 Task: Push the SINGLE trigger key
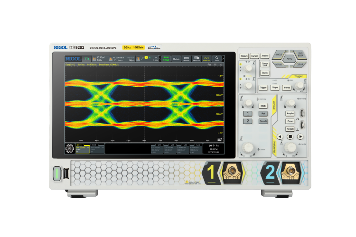[x=279, y=55]
